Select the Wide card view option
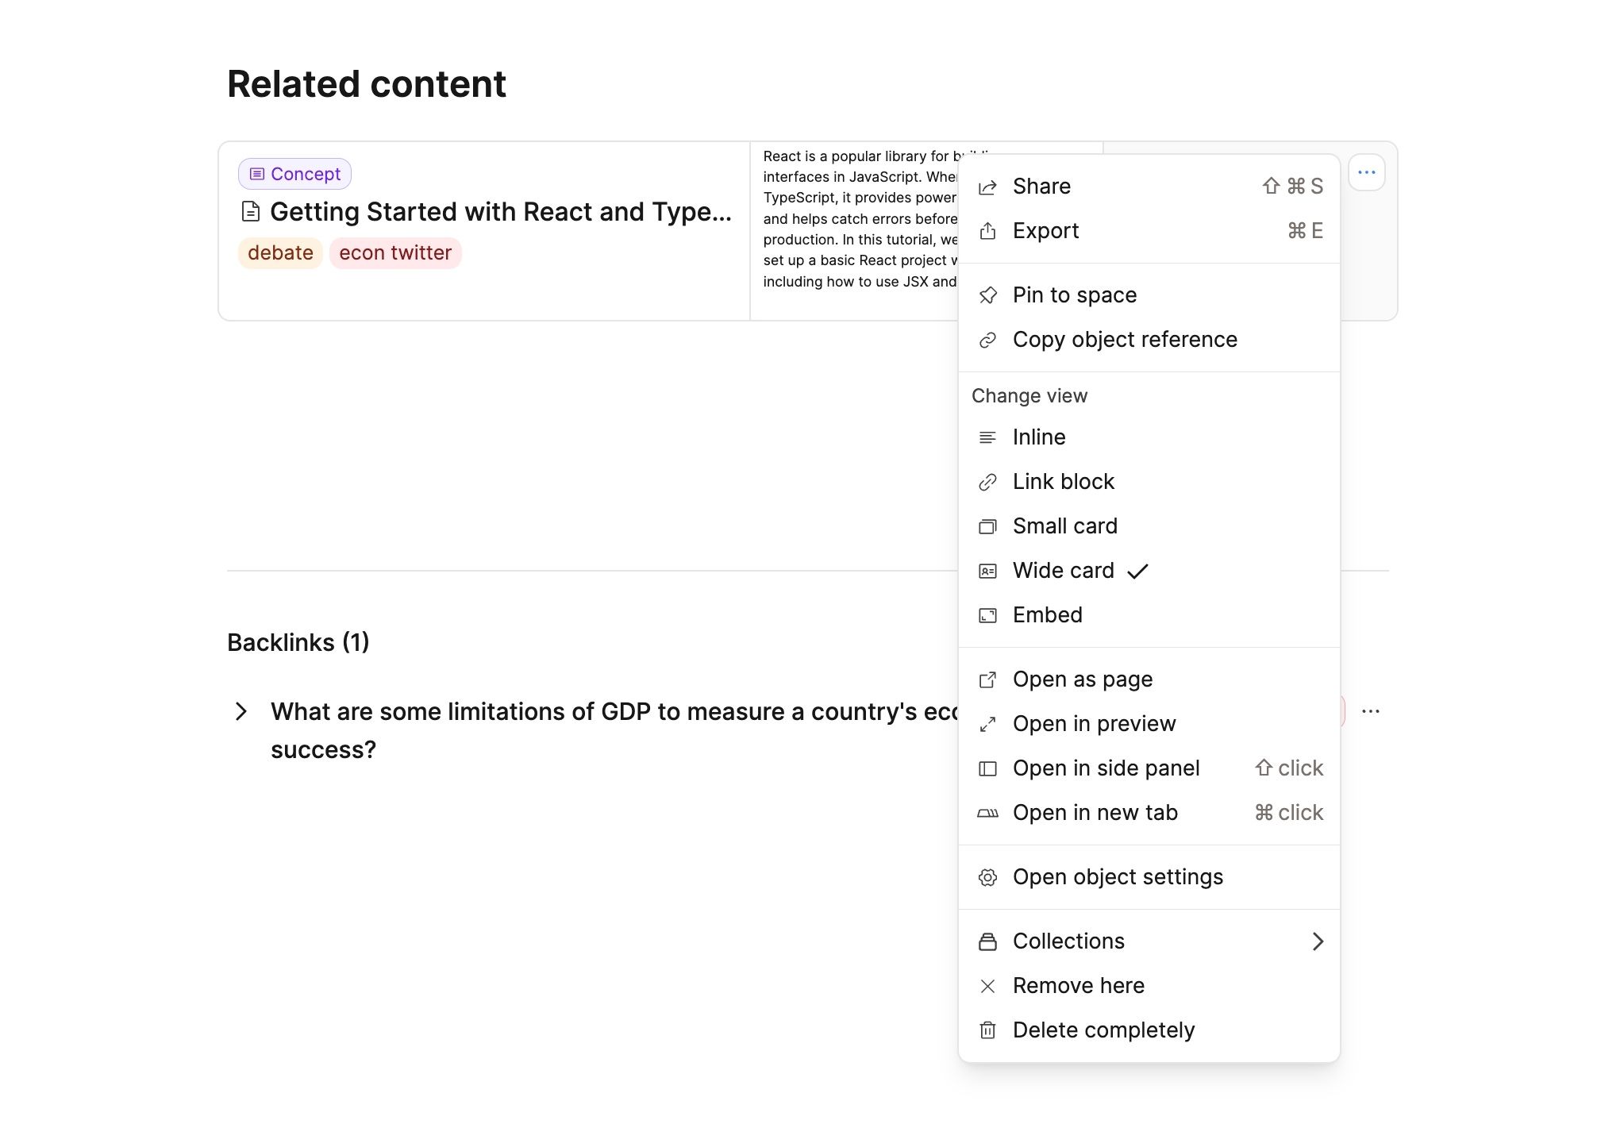This screenshot has width=1597, height=1124. [x=1063, y=570]
